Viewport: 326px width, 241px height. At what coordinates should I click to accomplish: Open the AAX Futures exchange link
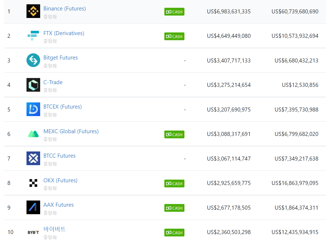coord(58,205)
